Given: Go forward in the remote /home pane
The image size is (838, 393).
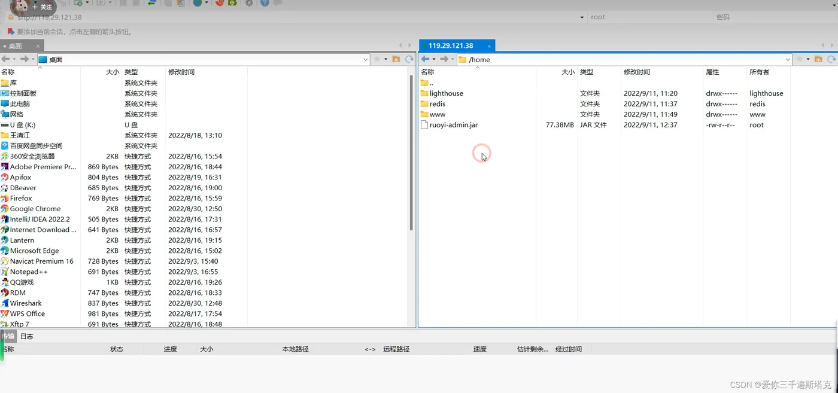Looking at the screenshot, I should pos(444,59).
